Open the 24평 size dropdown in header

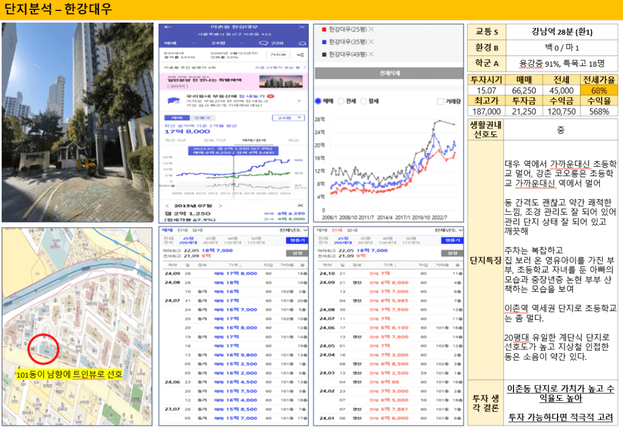click(x=227, y=43)
